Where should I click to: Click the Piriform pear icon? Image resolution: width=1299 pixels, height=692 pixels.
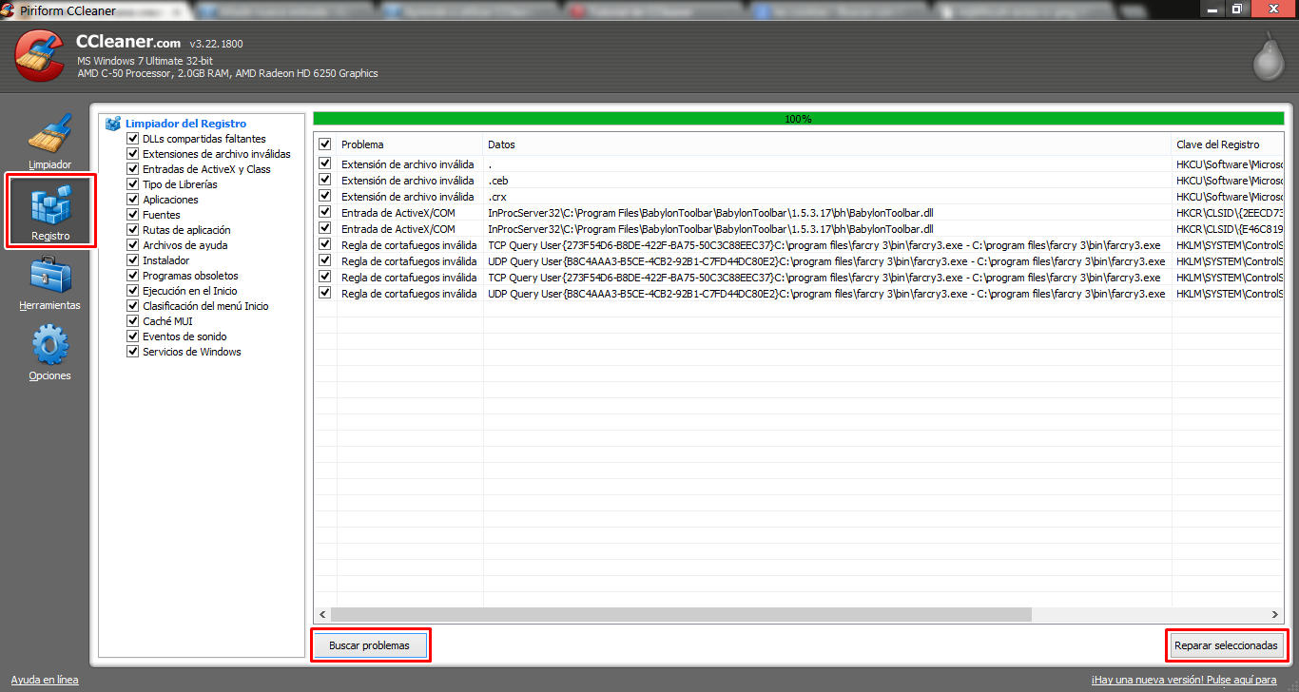point(1267,57)
